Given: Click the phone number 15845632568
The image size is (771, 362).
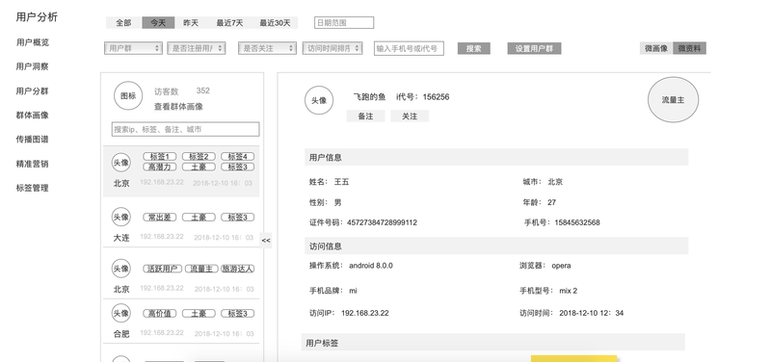Looking at the screenshot, I should [577, 222].
